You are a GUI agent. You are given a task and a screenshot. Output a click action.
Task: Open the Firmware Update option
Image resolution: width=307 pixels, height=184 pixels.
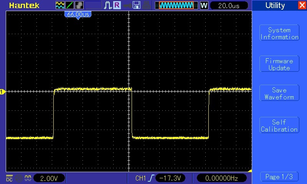(279, 64)
